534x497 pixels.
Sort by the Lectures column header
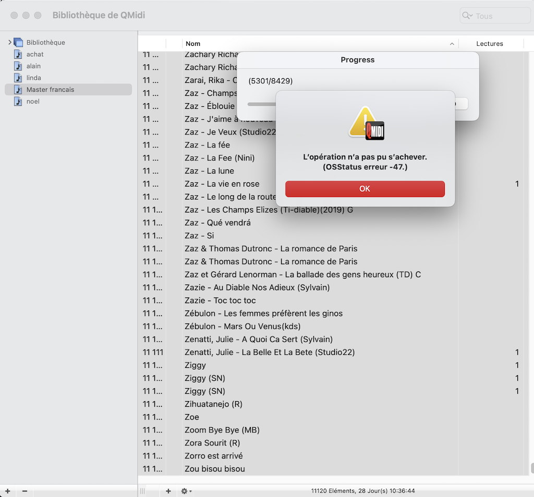tap(490, 44)
